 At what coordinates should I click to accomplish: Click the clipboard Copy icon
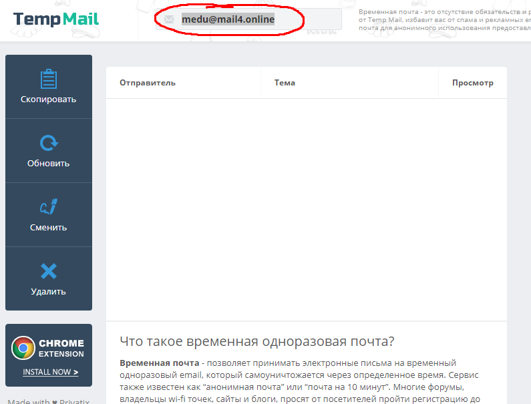pos(48,79)
